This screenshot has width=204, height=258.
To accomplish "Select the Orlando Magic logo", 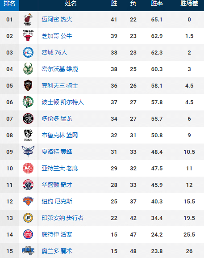I will click(28, 250).
